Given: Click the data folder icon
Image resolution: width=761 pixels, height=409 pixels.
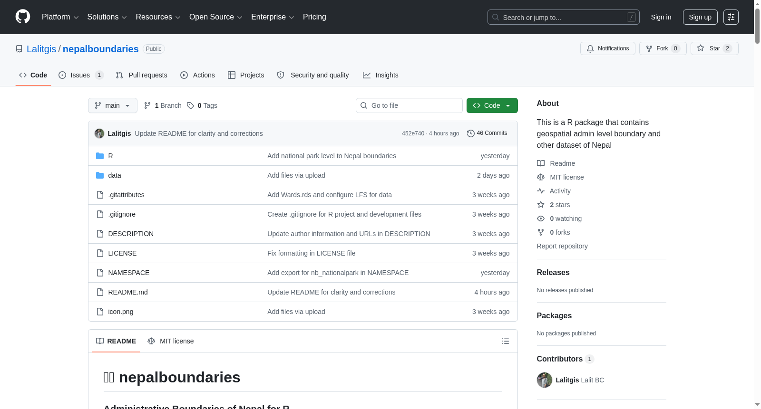Looking at the screenshot, I should click(100, 175).
